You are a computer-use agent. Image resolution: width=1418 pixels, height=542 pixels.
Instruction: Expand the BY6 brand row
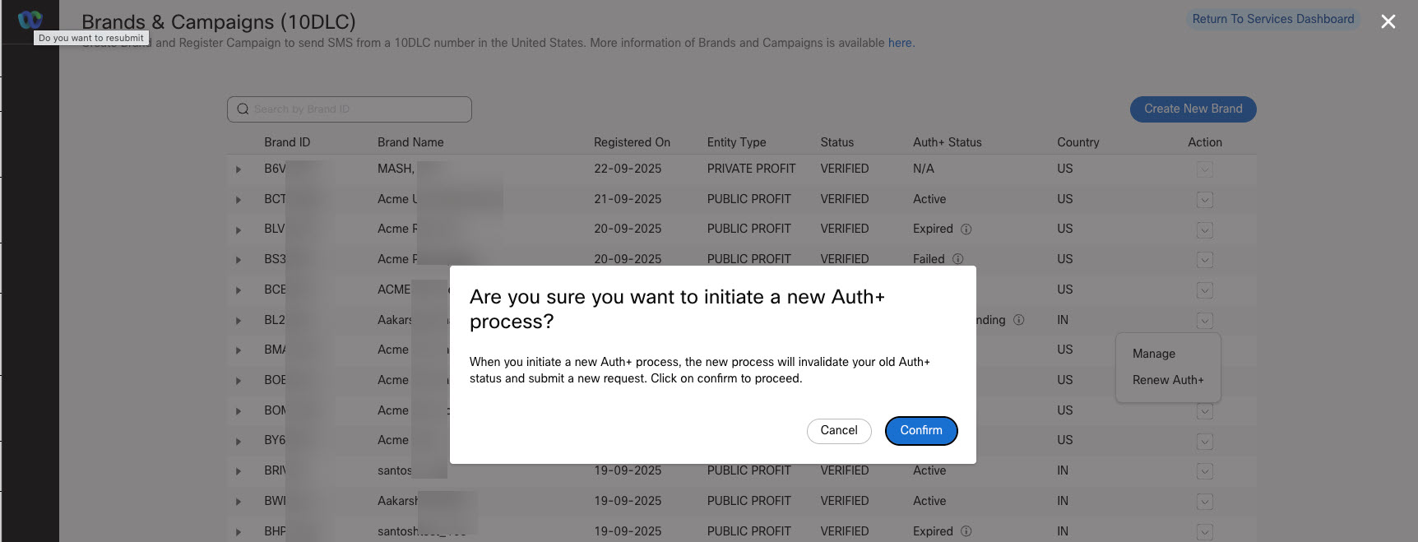click(239, 441)
